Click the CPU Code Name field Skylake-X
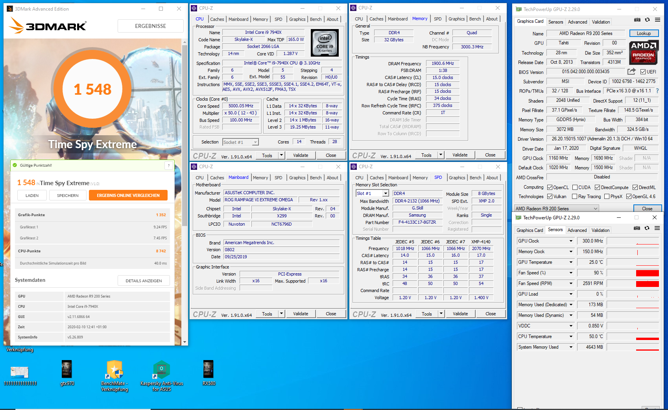The image size is (668, 410). tap(244, 39)
